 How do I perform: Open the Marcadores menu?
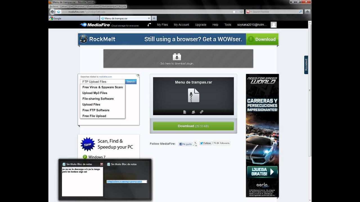93,6
